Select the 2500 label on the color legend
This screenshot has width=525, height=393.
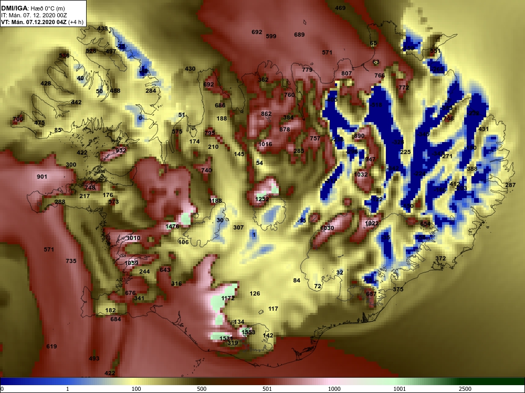tap(465, 389)
